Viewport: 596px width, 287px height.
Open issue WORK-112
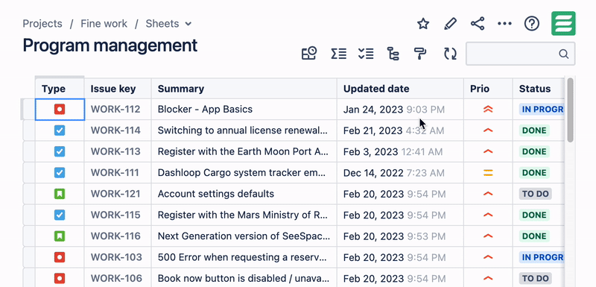(x=115, y=110)
